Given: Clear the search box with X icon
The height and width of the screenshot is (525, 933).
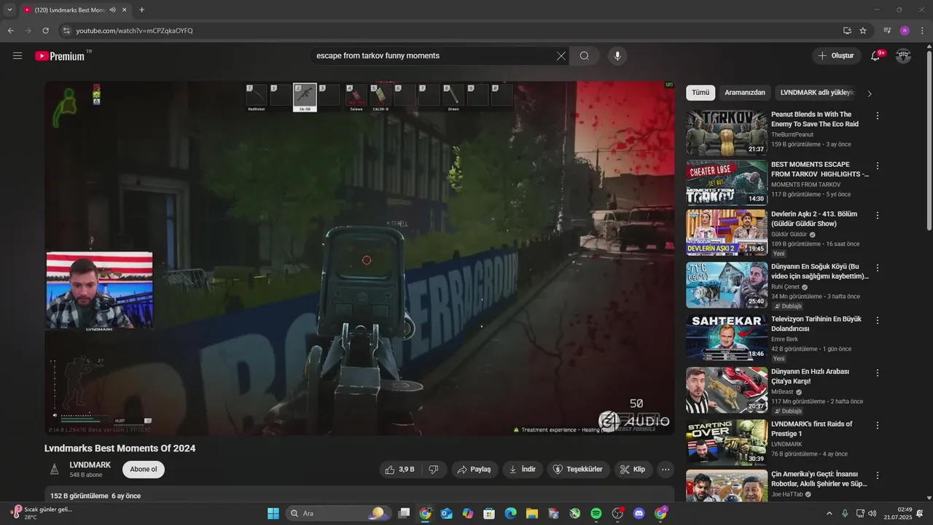Looking at the screenshot, I should (x=561, y=56).
